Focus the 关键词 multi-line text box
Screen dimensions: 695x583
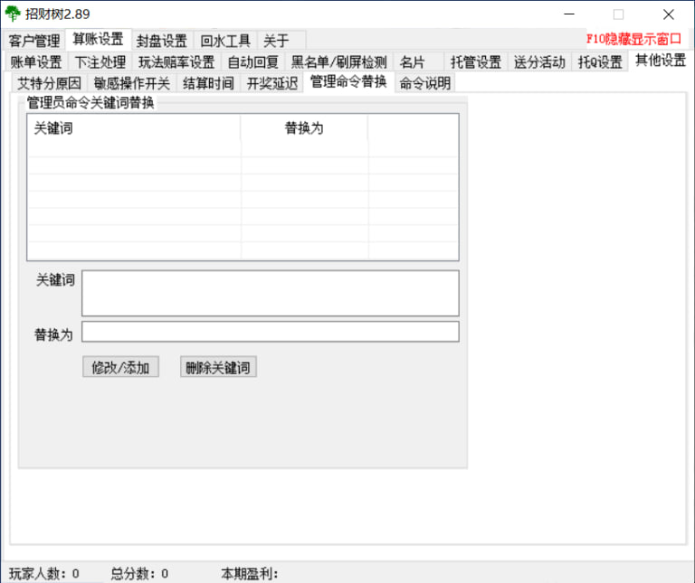point(270,293)
